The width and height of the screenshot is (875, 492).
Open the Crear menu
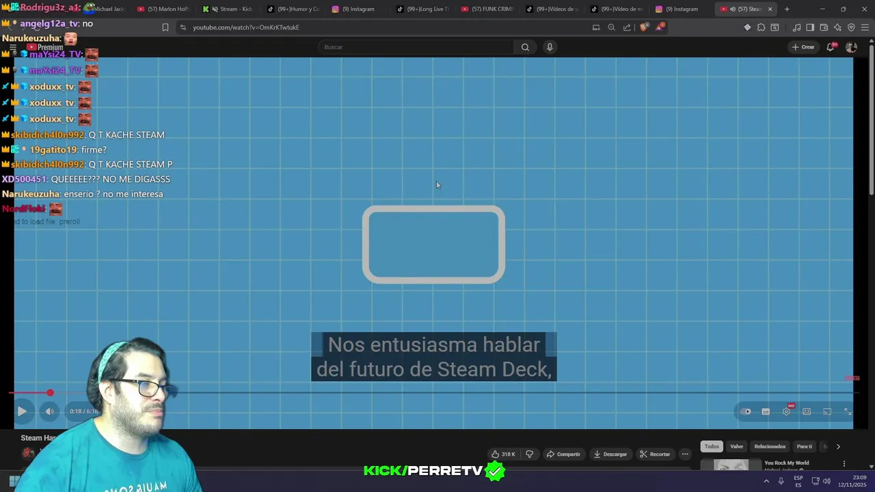[x=803, y=47]
